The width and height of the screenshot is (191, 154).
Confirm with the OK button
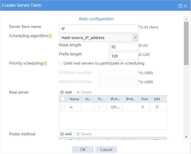click(x=83, y=149)
